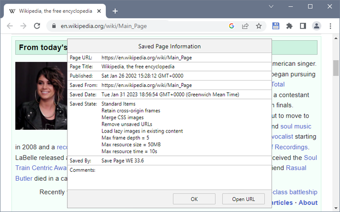Open the 'vocalist' link

click(x=283, y=137)
